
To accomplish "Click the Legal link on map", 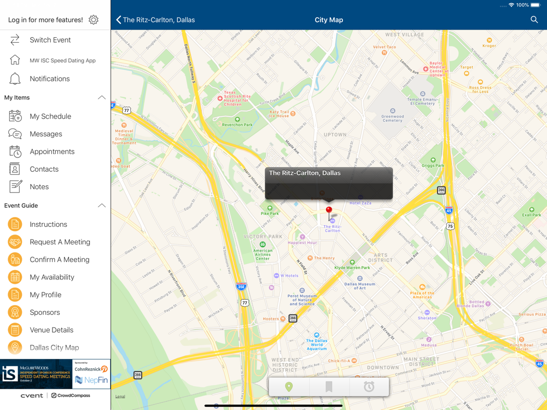I will coord(120,396).
